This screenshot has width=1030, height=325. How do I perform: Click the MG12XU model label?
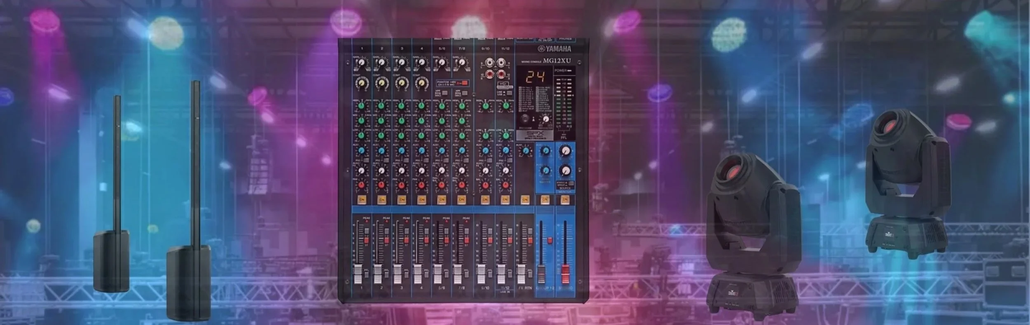tap(557, 61)
